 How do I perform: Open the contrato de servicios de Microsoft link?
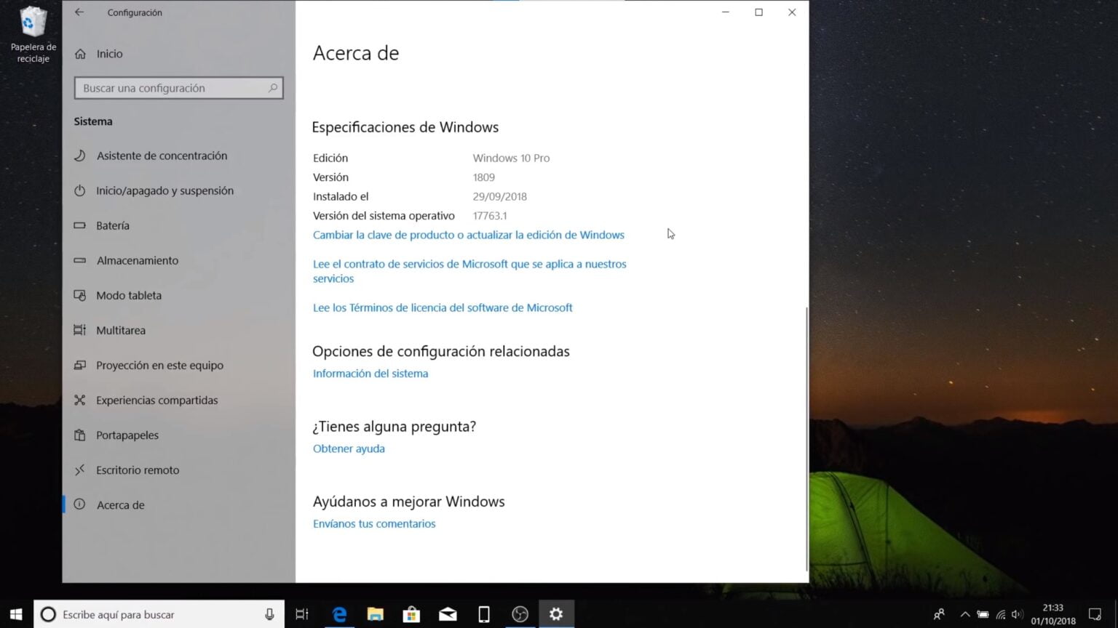click(x=469, y=271)
